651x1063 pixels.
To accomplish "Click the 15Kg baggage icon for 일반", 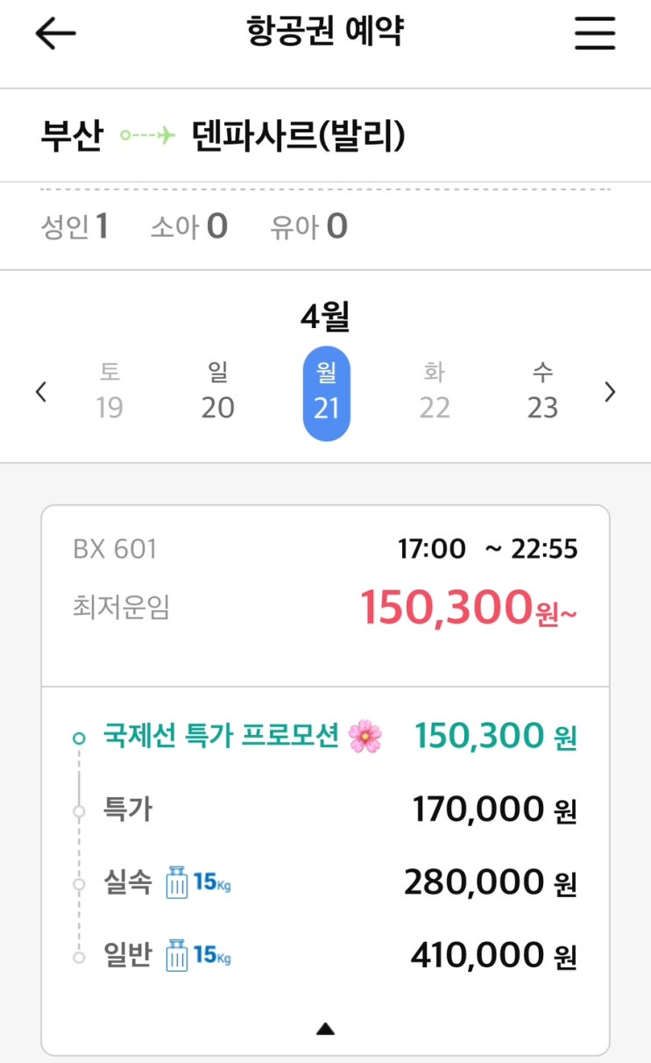I will (199, 955).
